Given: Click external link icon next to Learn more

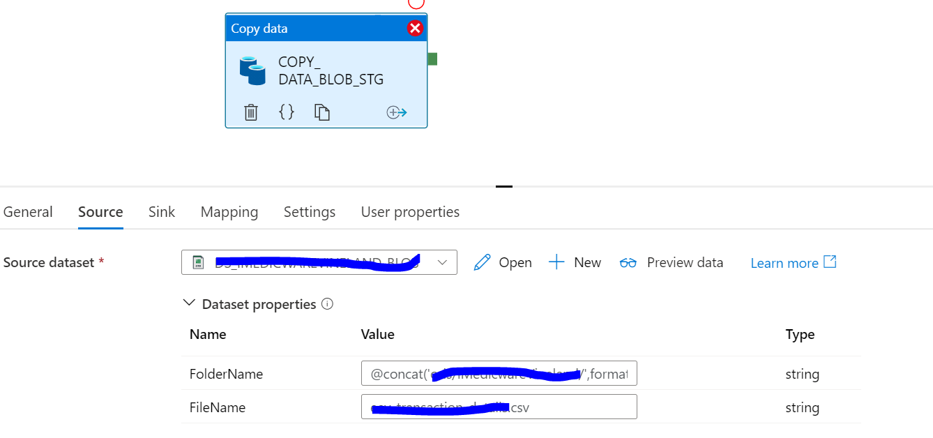Looking at the screenshot, I should point(830,262).
